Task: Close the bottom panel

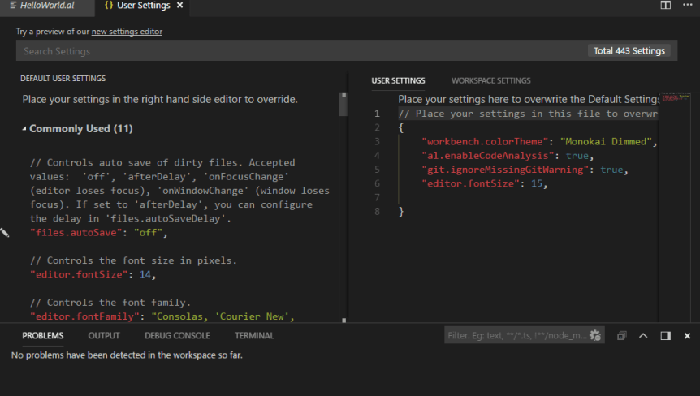Action: point(687,335)
